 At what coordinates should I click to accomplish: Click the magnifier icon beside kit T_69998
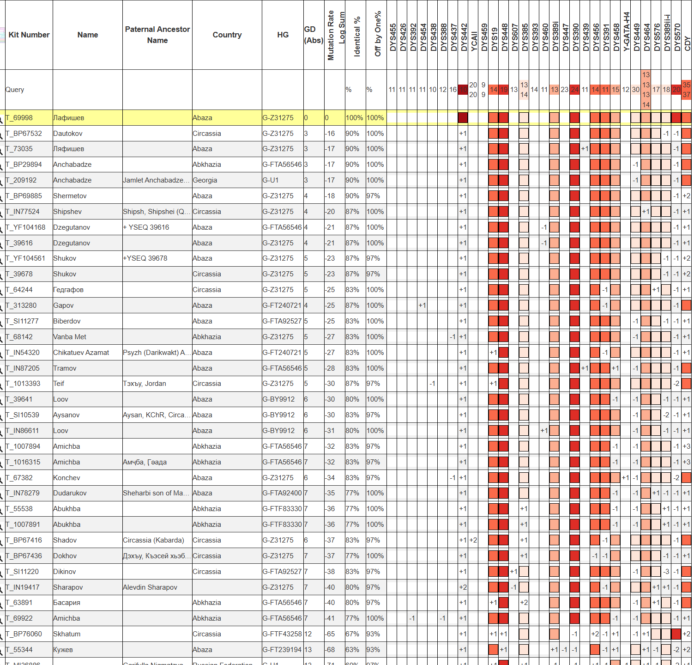point(1,119)
